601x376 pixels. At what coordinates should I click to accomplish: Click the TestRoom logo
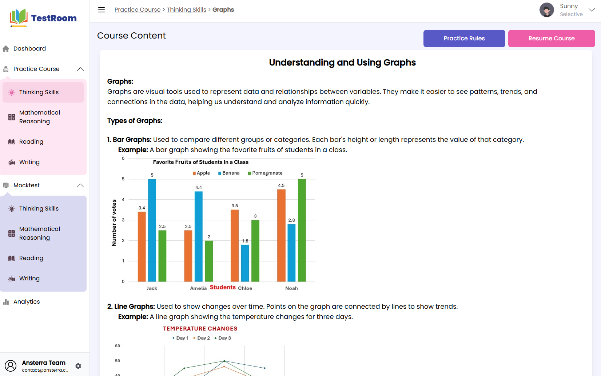[43, 18]
